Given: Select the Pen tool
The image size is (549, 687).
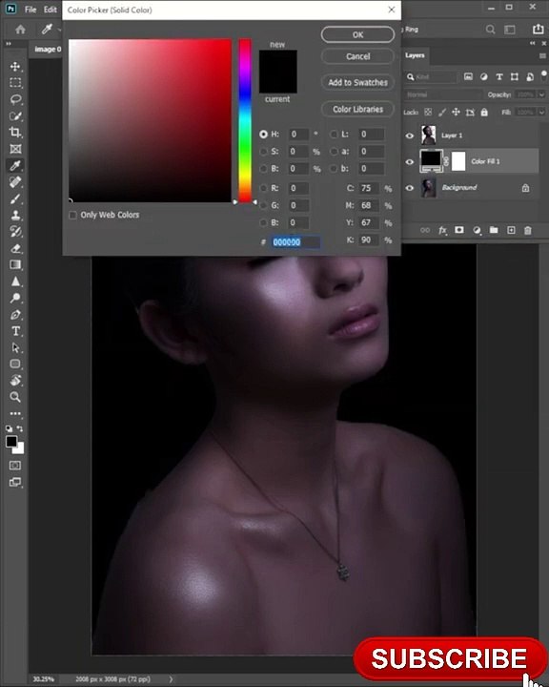Looking at the screenshot, I should (x=15, y=315).
